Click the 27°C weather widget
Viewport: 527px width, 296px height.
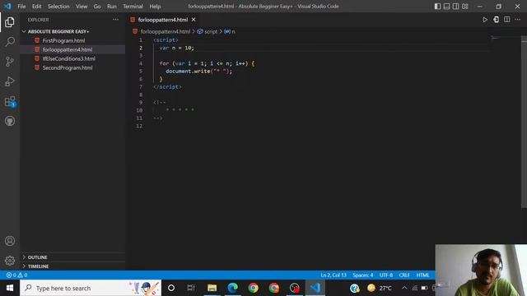coord(380,288)
